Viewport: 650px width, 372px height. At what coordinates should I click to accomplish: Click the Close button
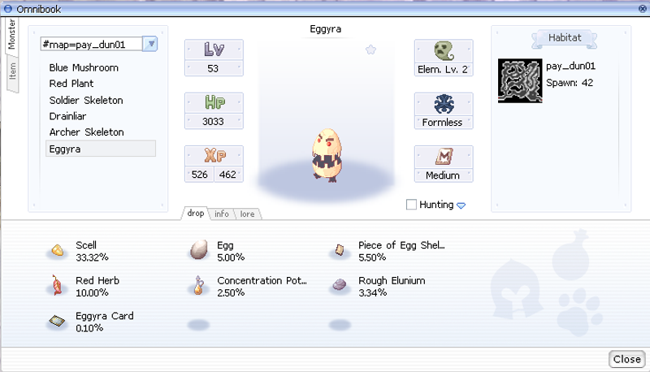tap(627, 359)
